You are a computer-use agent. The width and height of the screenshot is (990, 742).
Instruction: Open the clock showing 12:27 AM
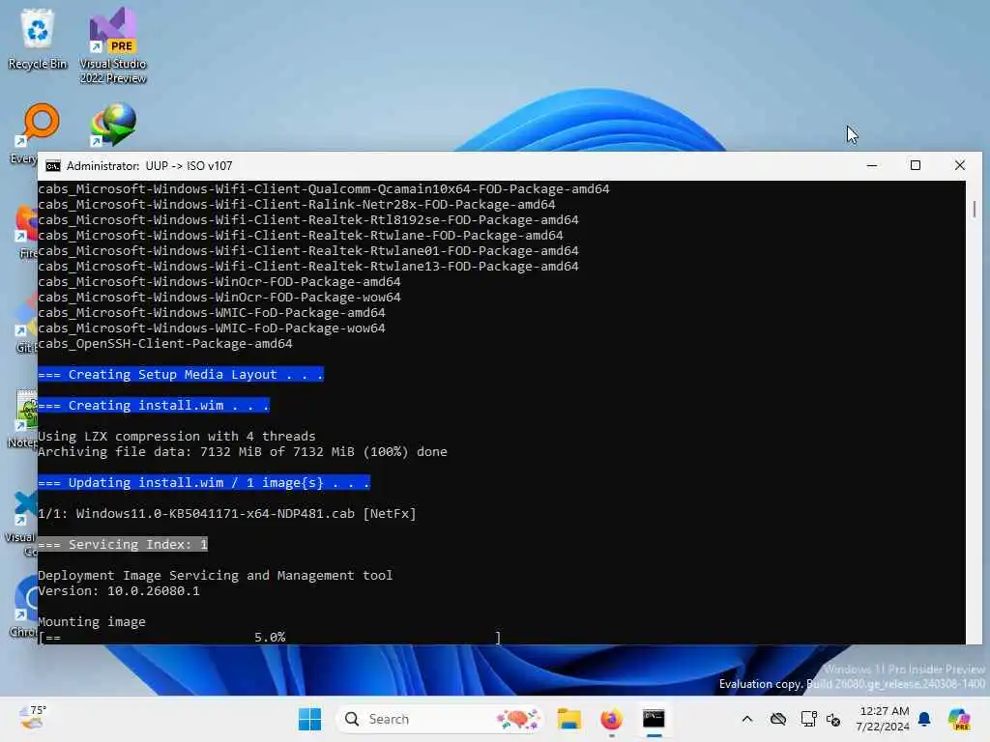pyautogui.click(x=884, y=719)
